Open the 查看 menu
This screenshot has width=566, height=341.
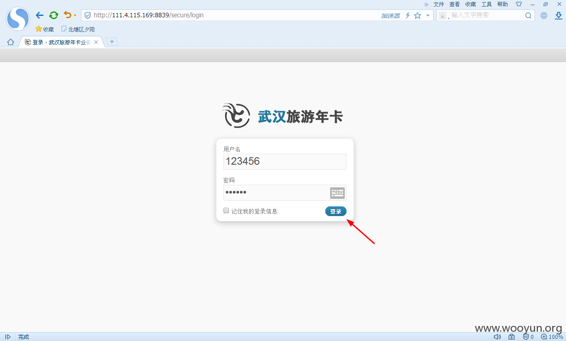(x=454, y=4)
